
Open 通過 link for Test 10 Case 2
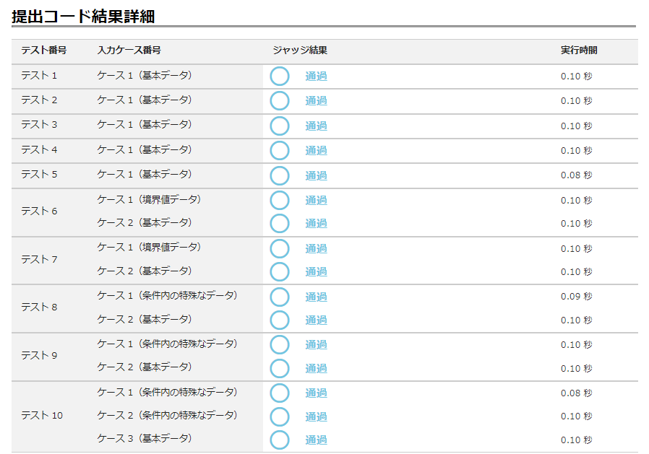[x=316, y=416]
